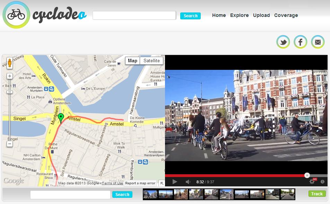
Task: Go to the Coverage page
Action: (x=286, y=15)
